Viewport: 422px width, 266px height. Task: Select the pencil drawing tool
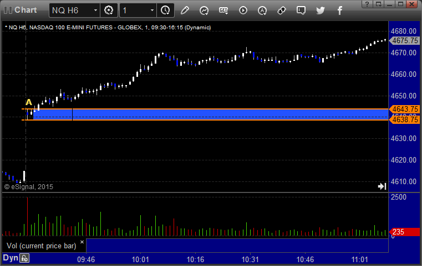tap(185, 11)
